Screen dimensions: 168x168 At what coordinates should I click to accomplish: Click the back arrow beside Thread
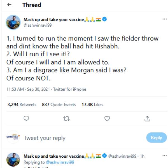click(10, 5)
